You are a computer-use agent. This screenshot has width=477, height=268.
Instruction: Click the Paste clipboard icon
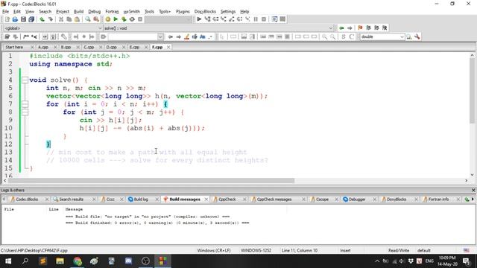pos(78,19)
